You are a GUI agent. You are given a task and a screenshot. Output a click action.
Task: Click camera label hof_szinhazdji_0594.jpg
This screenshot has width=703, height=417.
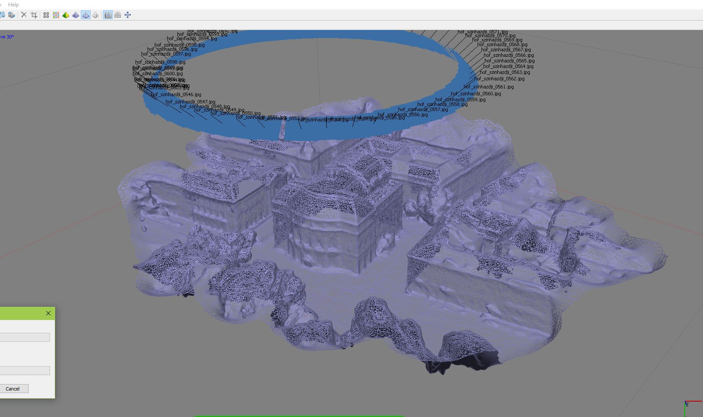click(192, 38)
